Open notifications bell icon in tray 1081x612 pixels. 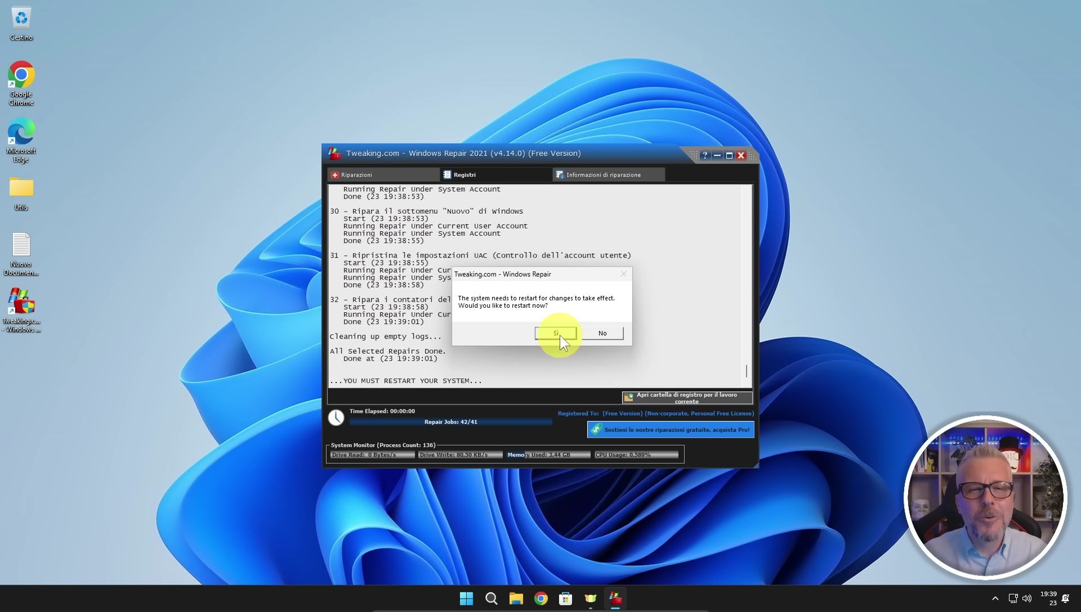pyautogui.click(x=1066, y=598)
